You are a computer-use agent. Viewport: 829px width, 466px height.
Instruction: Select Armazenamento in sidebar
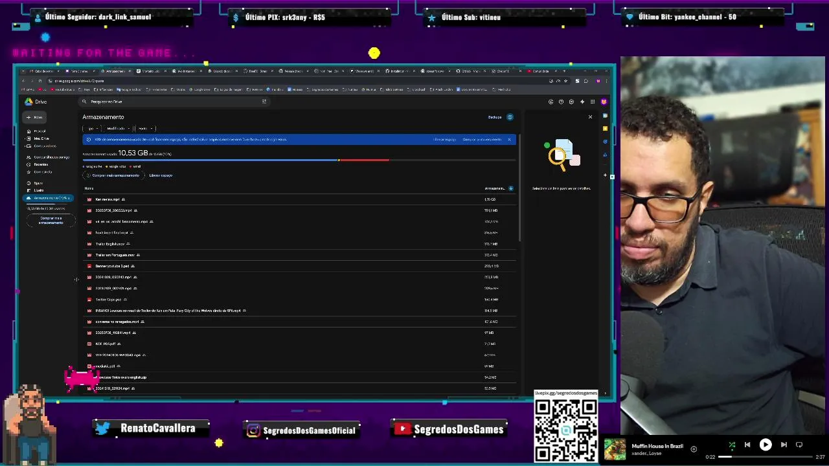[x=48, y=198]
